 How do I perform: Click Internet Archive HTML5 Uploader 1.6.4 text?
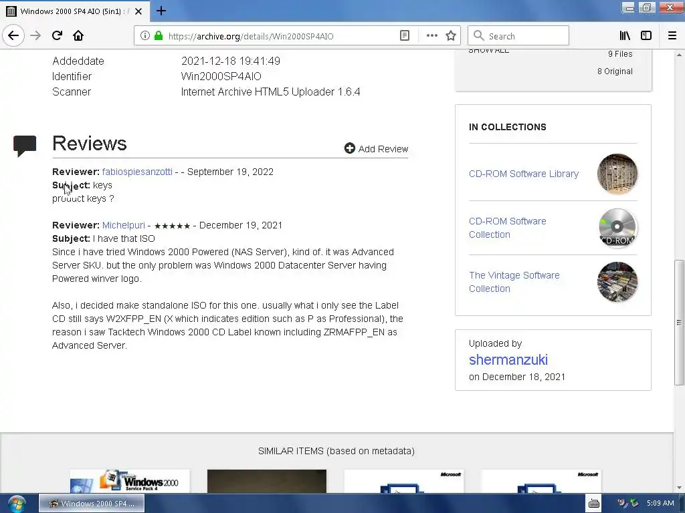click(270, 92)
